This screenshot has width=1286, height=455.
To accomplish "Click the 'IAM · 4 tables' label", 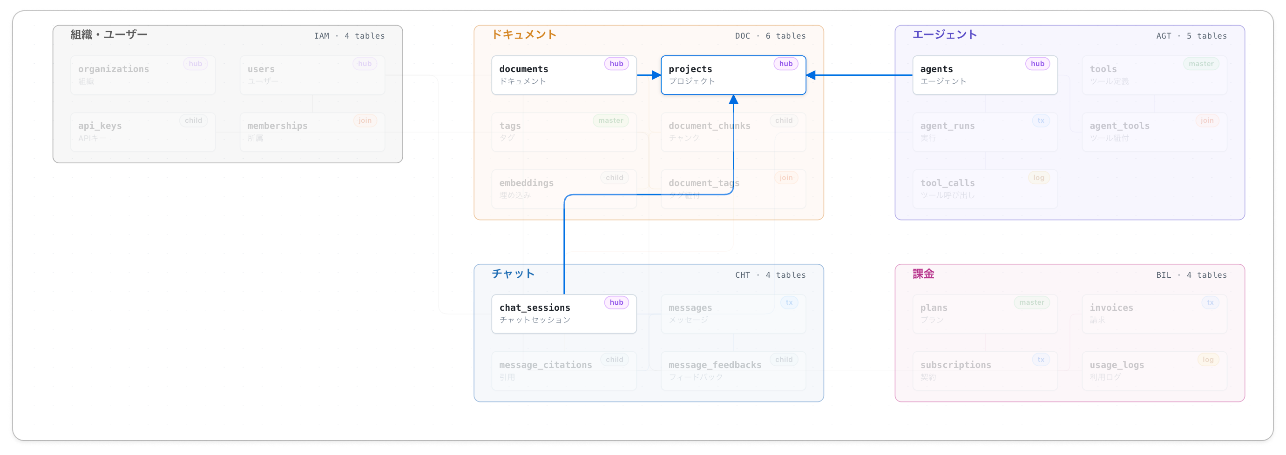I will click(x=350, y=36).
